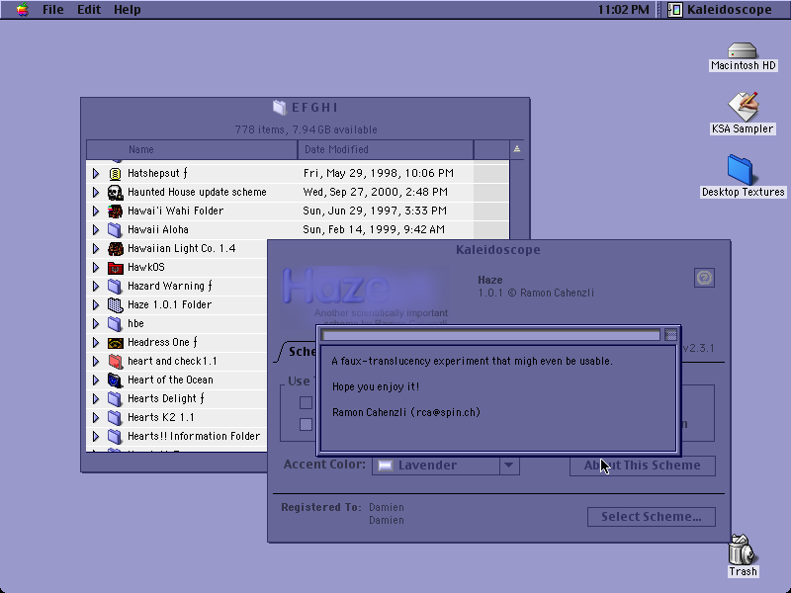Click date 'Wed, Sep 27, 2000, 2:48 PM'
Screen dimensions: 791x593
(376, 192)
